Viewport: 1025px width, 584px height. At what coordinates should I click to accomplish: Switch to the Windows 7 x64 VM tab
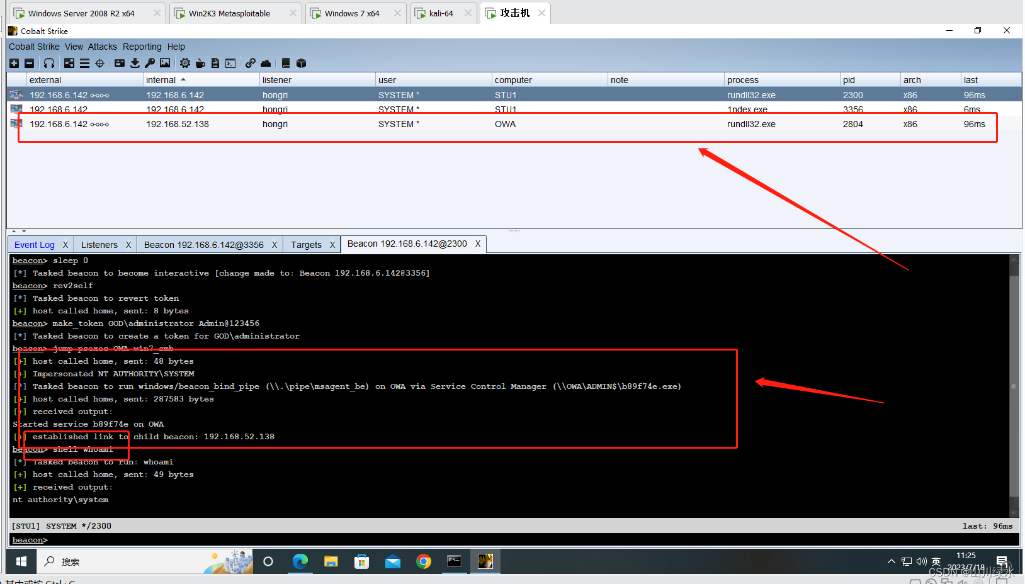(356, 13)
